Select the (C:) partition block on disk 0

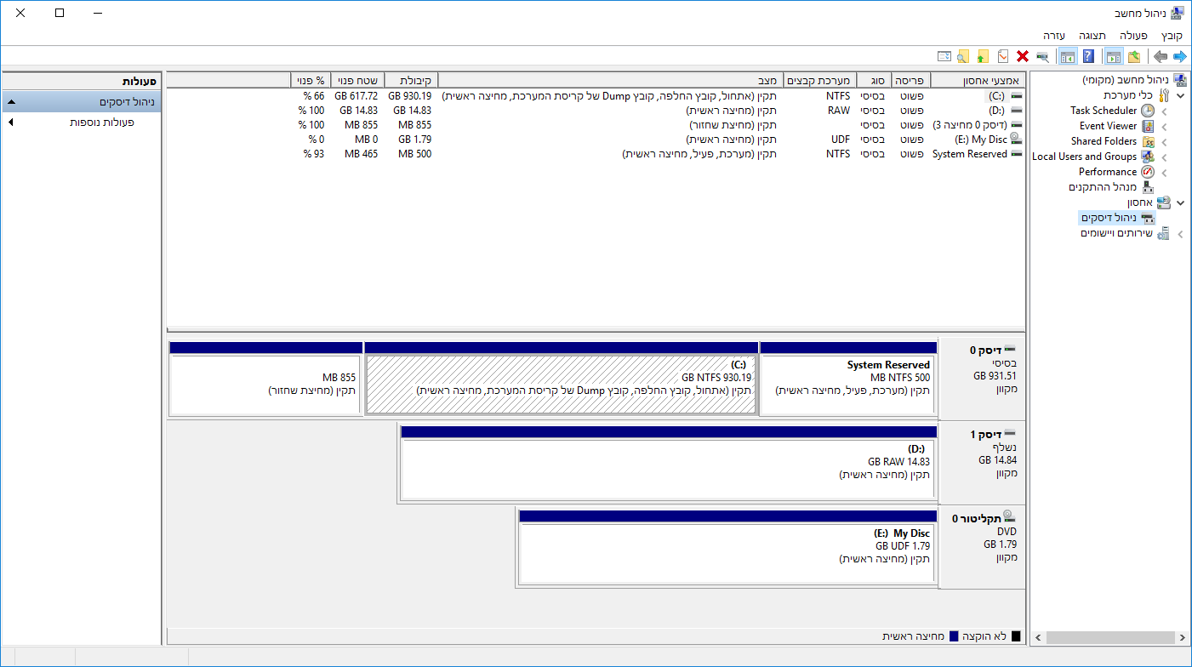pyautogui.click(x=561, y=379)
